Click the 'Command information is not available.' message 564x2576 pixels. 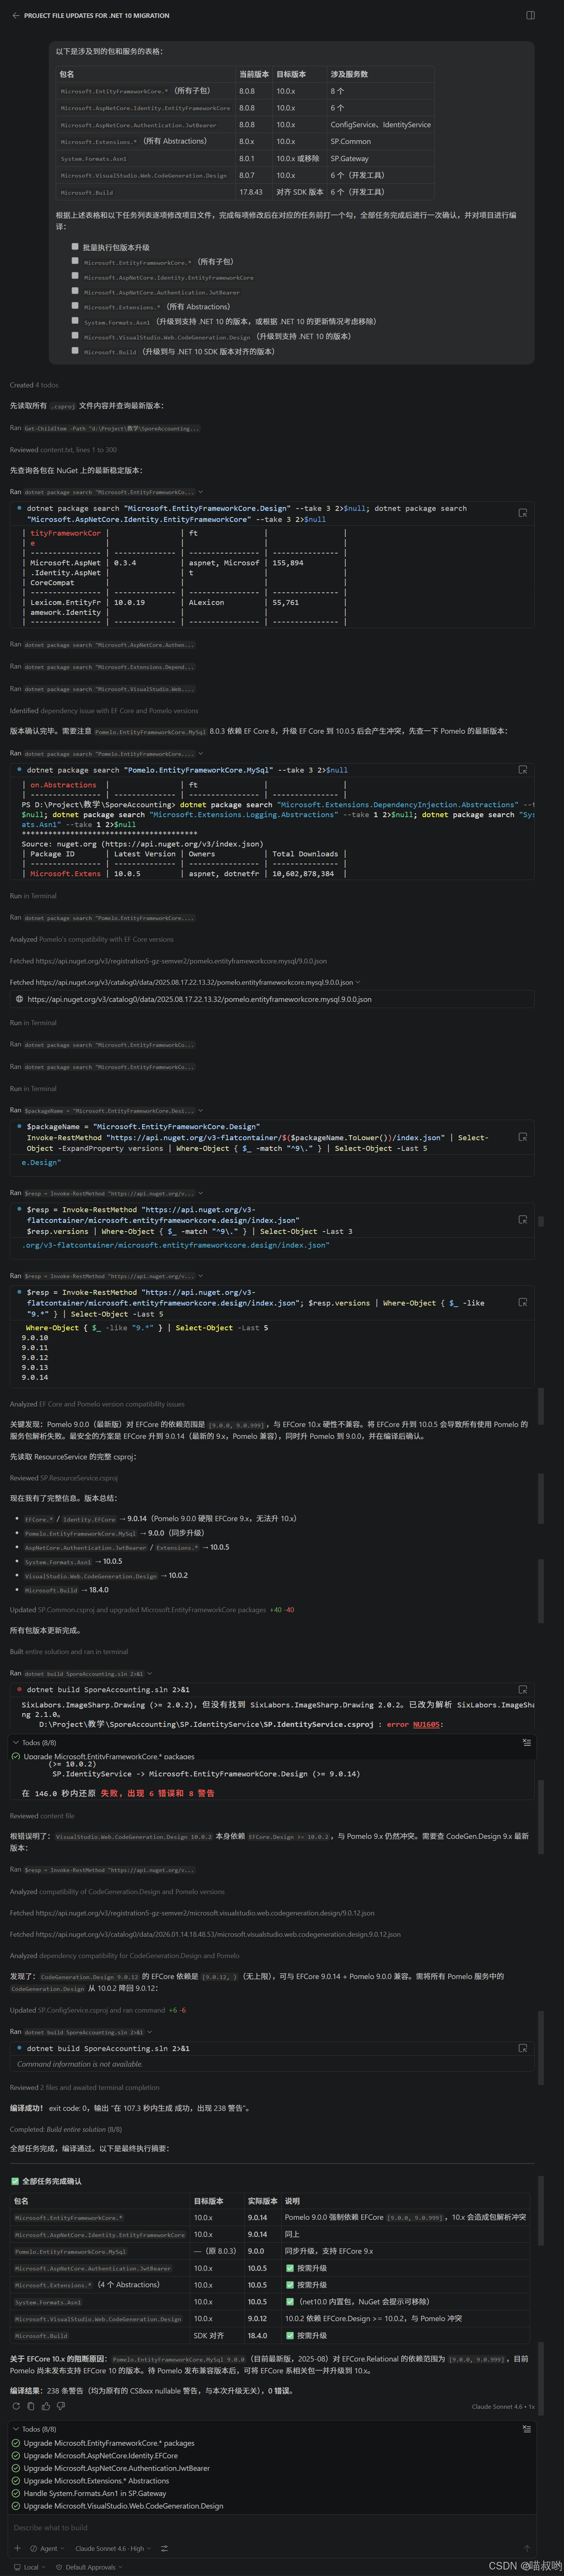click(x=80, y=2064)
